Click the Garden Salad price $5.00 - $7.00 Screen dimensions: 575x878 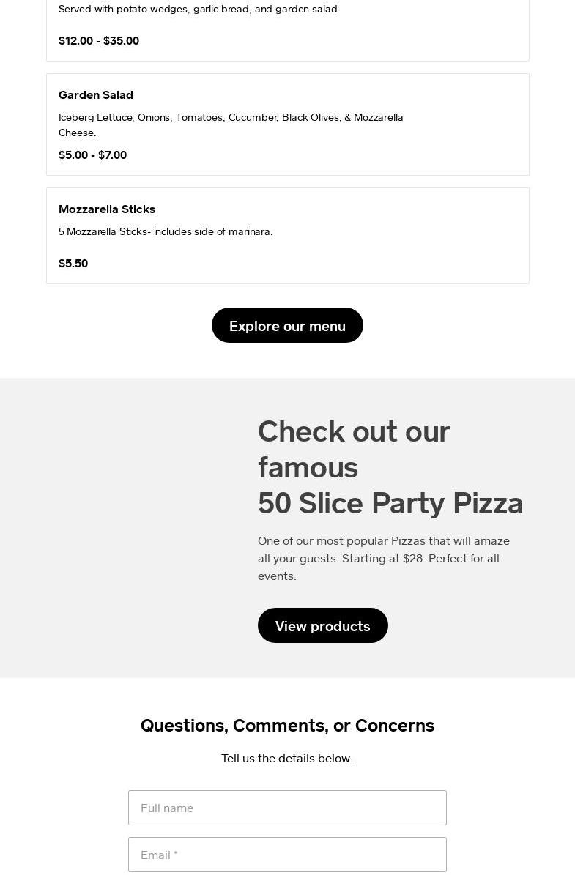(92, 155)
